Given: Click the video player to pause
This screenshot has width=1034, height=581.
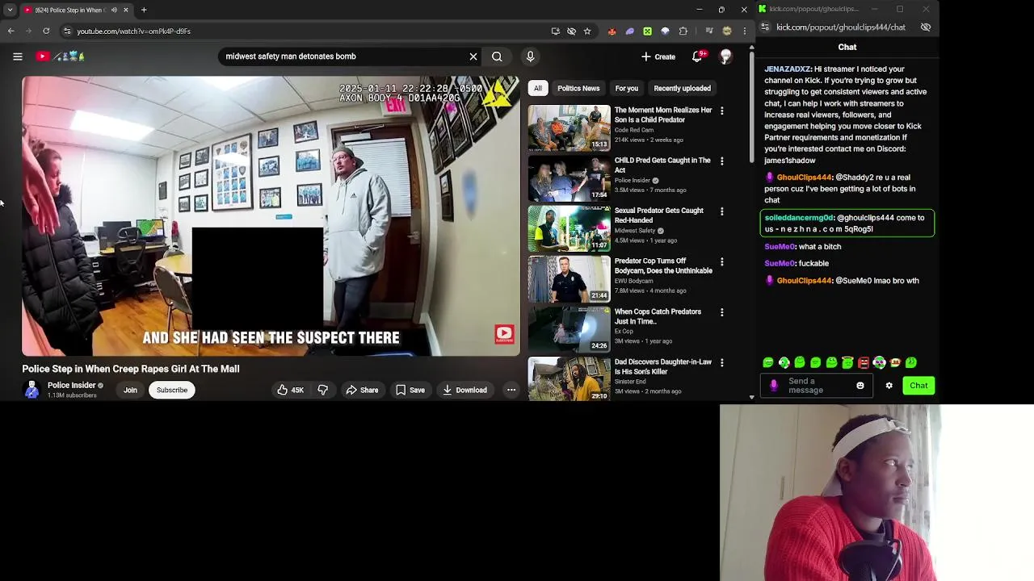Looking at the screenshot, I should click(271, 215).
